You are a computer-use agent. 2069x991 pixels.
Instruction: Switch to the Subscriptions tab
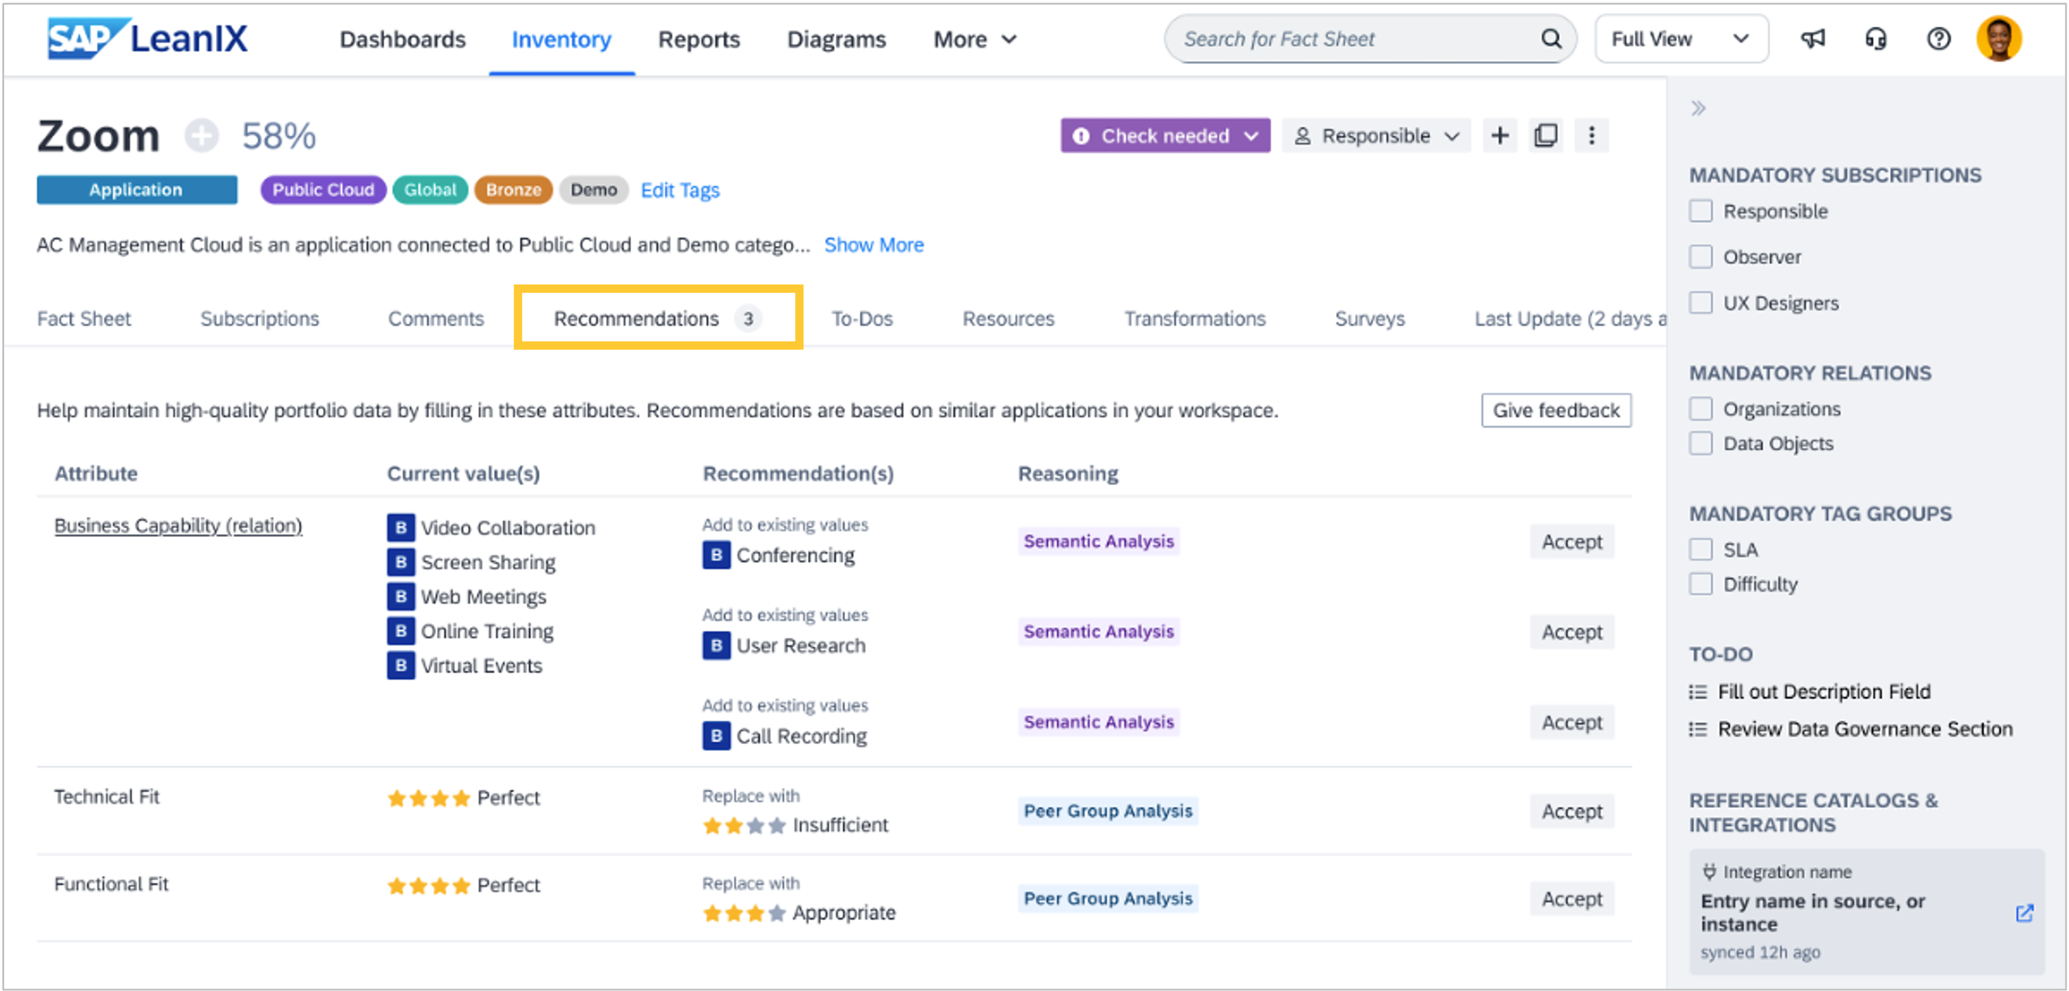[x=260, y=319]
